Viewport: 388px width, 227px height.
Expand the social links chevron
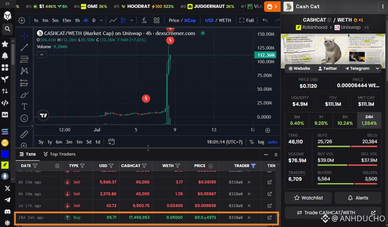[377, 68]
